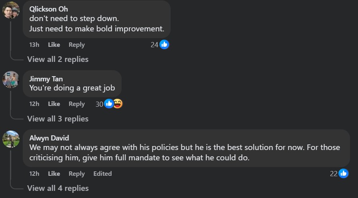Screen dimensions: 358x198
Task: Open Alwyn David's profile avatar
Action: (x=11, y=139)
